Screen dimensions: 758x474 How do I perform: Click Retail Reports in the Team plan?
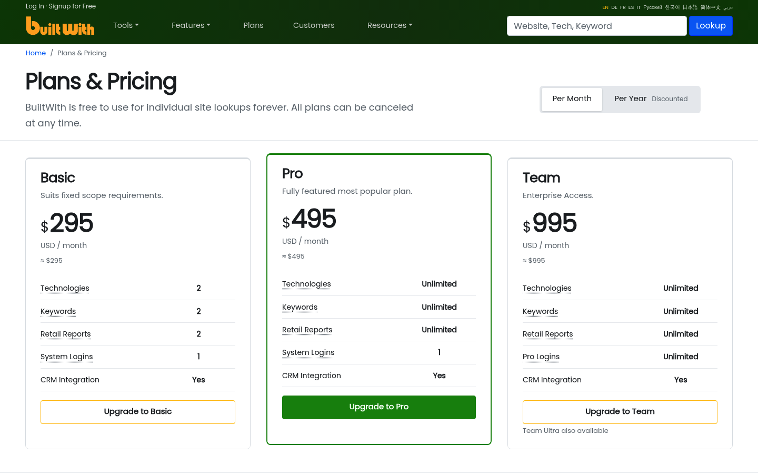[x=547, y=334]
